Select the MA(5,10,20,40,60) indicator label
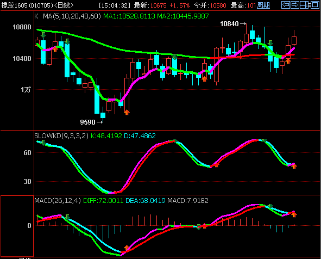The width and height of the screenshot is (321, 259). [x=72, y=16]
